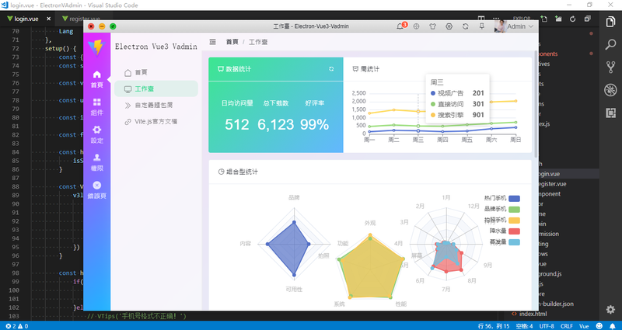The image size is (622, 330).
Task: Select 權限 user icon in side rail
Action: coord(96,162)
